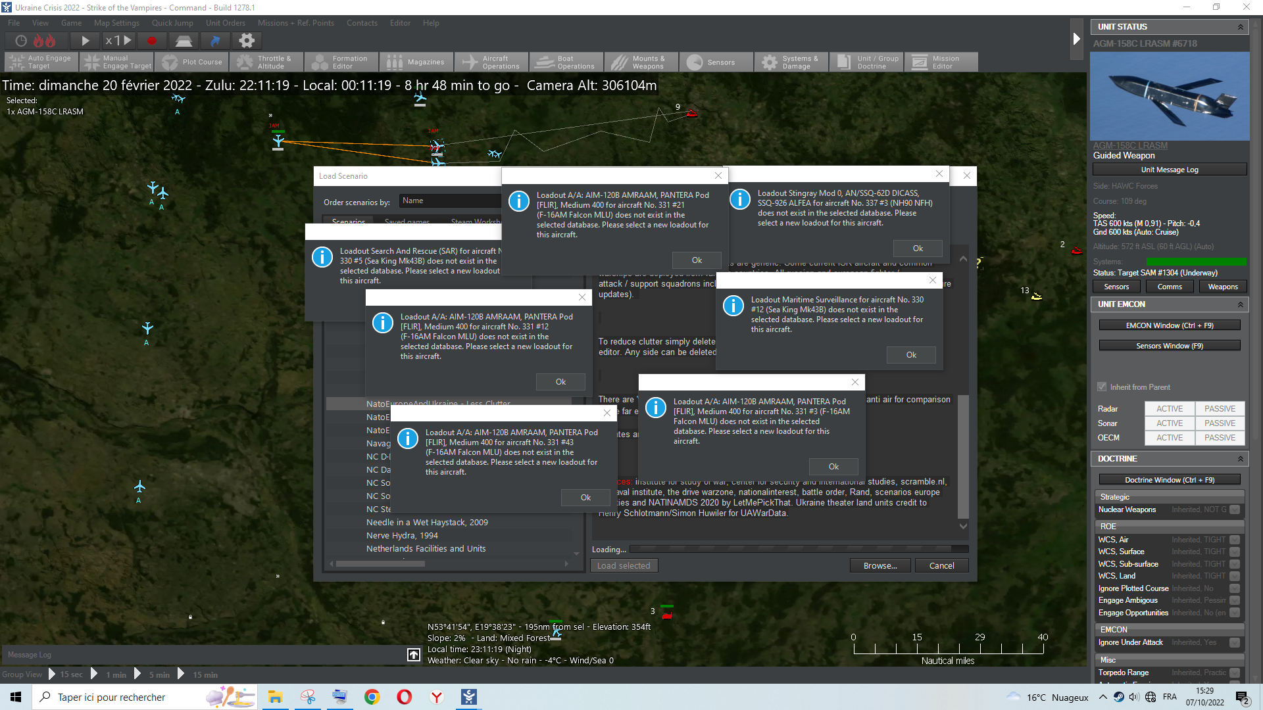Open the Quick Jump menu
The height and width of the screenshot is (710, 1263).
click(172, 23)
